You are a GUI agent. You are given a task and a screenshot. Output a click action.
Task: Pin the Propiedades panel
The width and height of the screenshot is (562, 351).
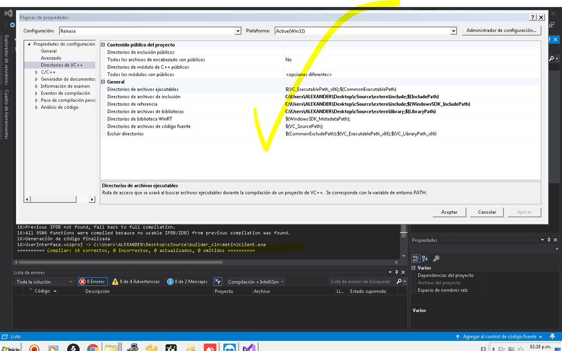[x=548, y=240]
